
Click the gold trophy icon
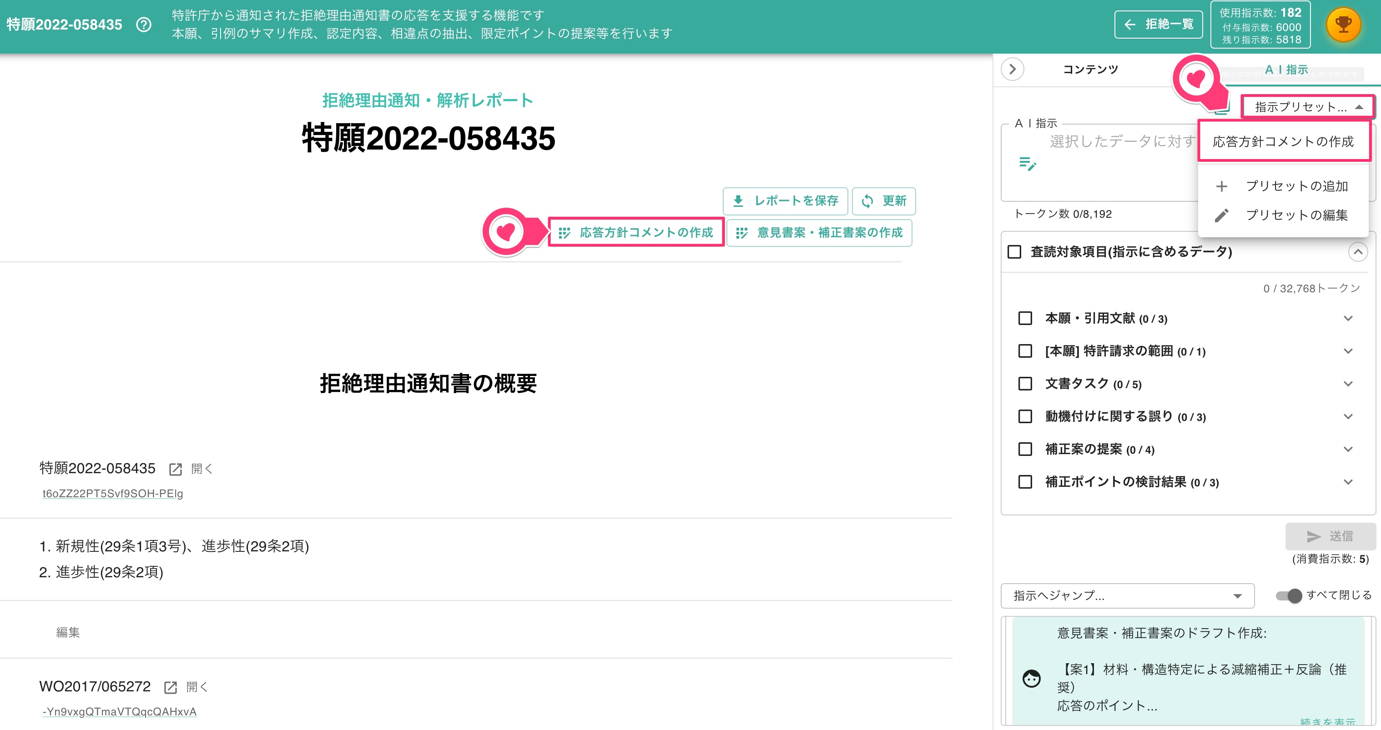[1344, 25]
